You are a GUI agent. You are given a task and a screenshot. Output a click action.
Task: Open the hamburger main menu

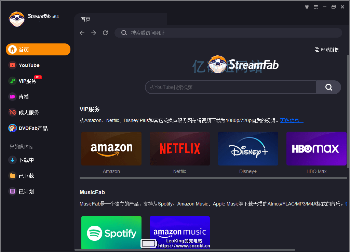(315, 7)
